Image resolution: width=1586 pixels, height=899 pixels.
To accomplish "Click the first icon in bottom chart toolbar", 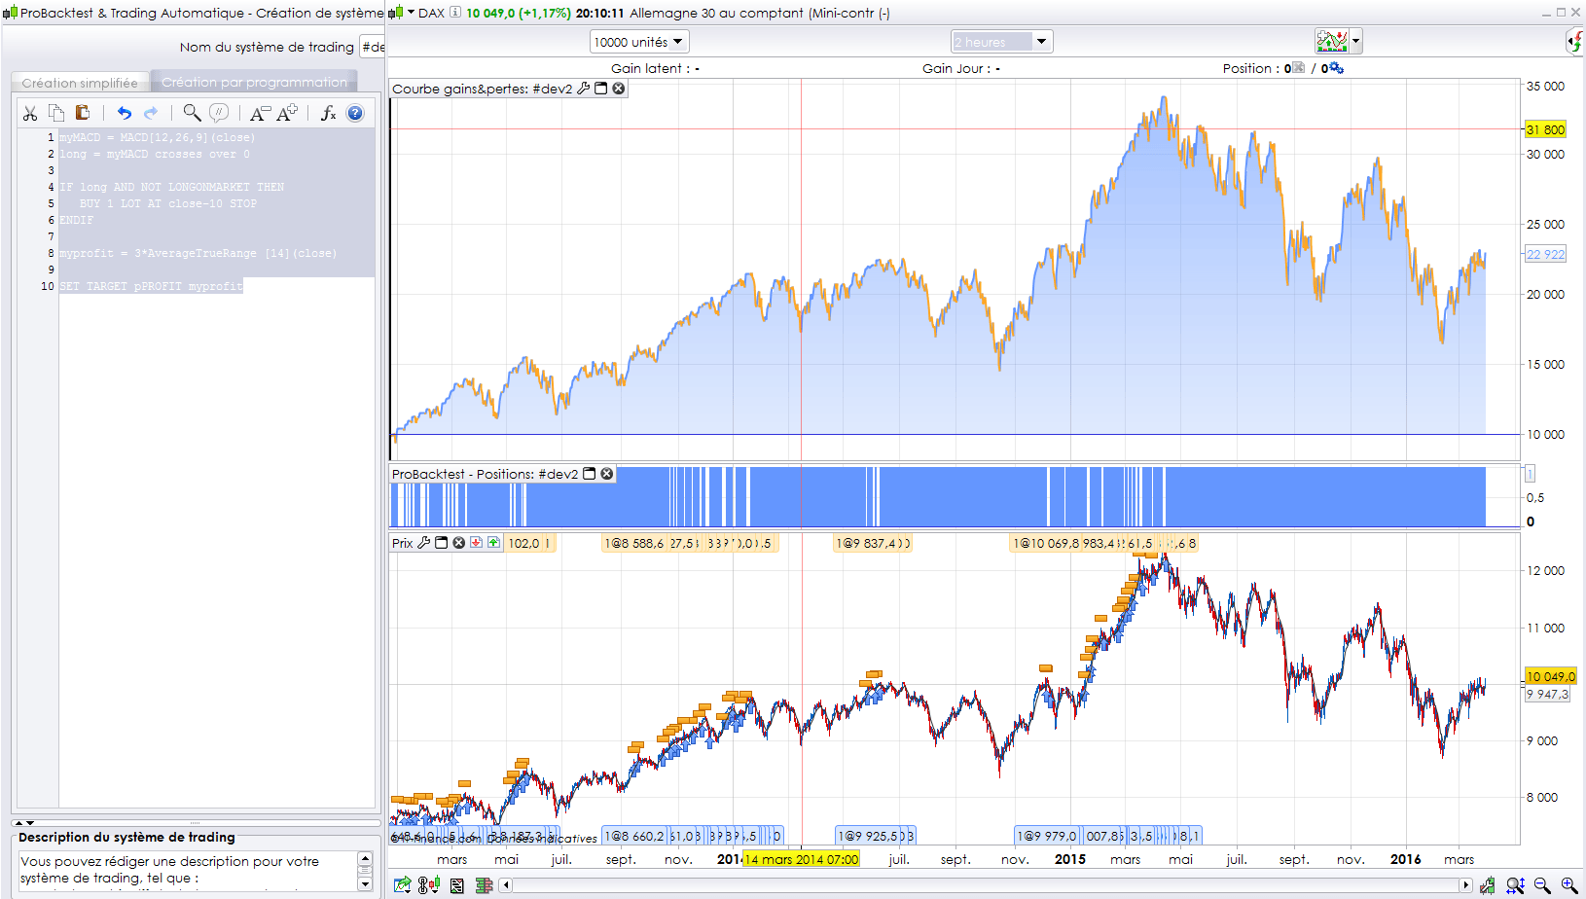I will click(x=402, y=885).
